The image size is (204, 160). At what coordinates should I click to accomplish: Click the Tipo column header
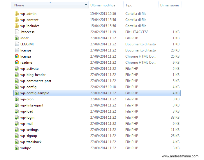pos(129,5)
